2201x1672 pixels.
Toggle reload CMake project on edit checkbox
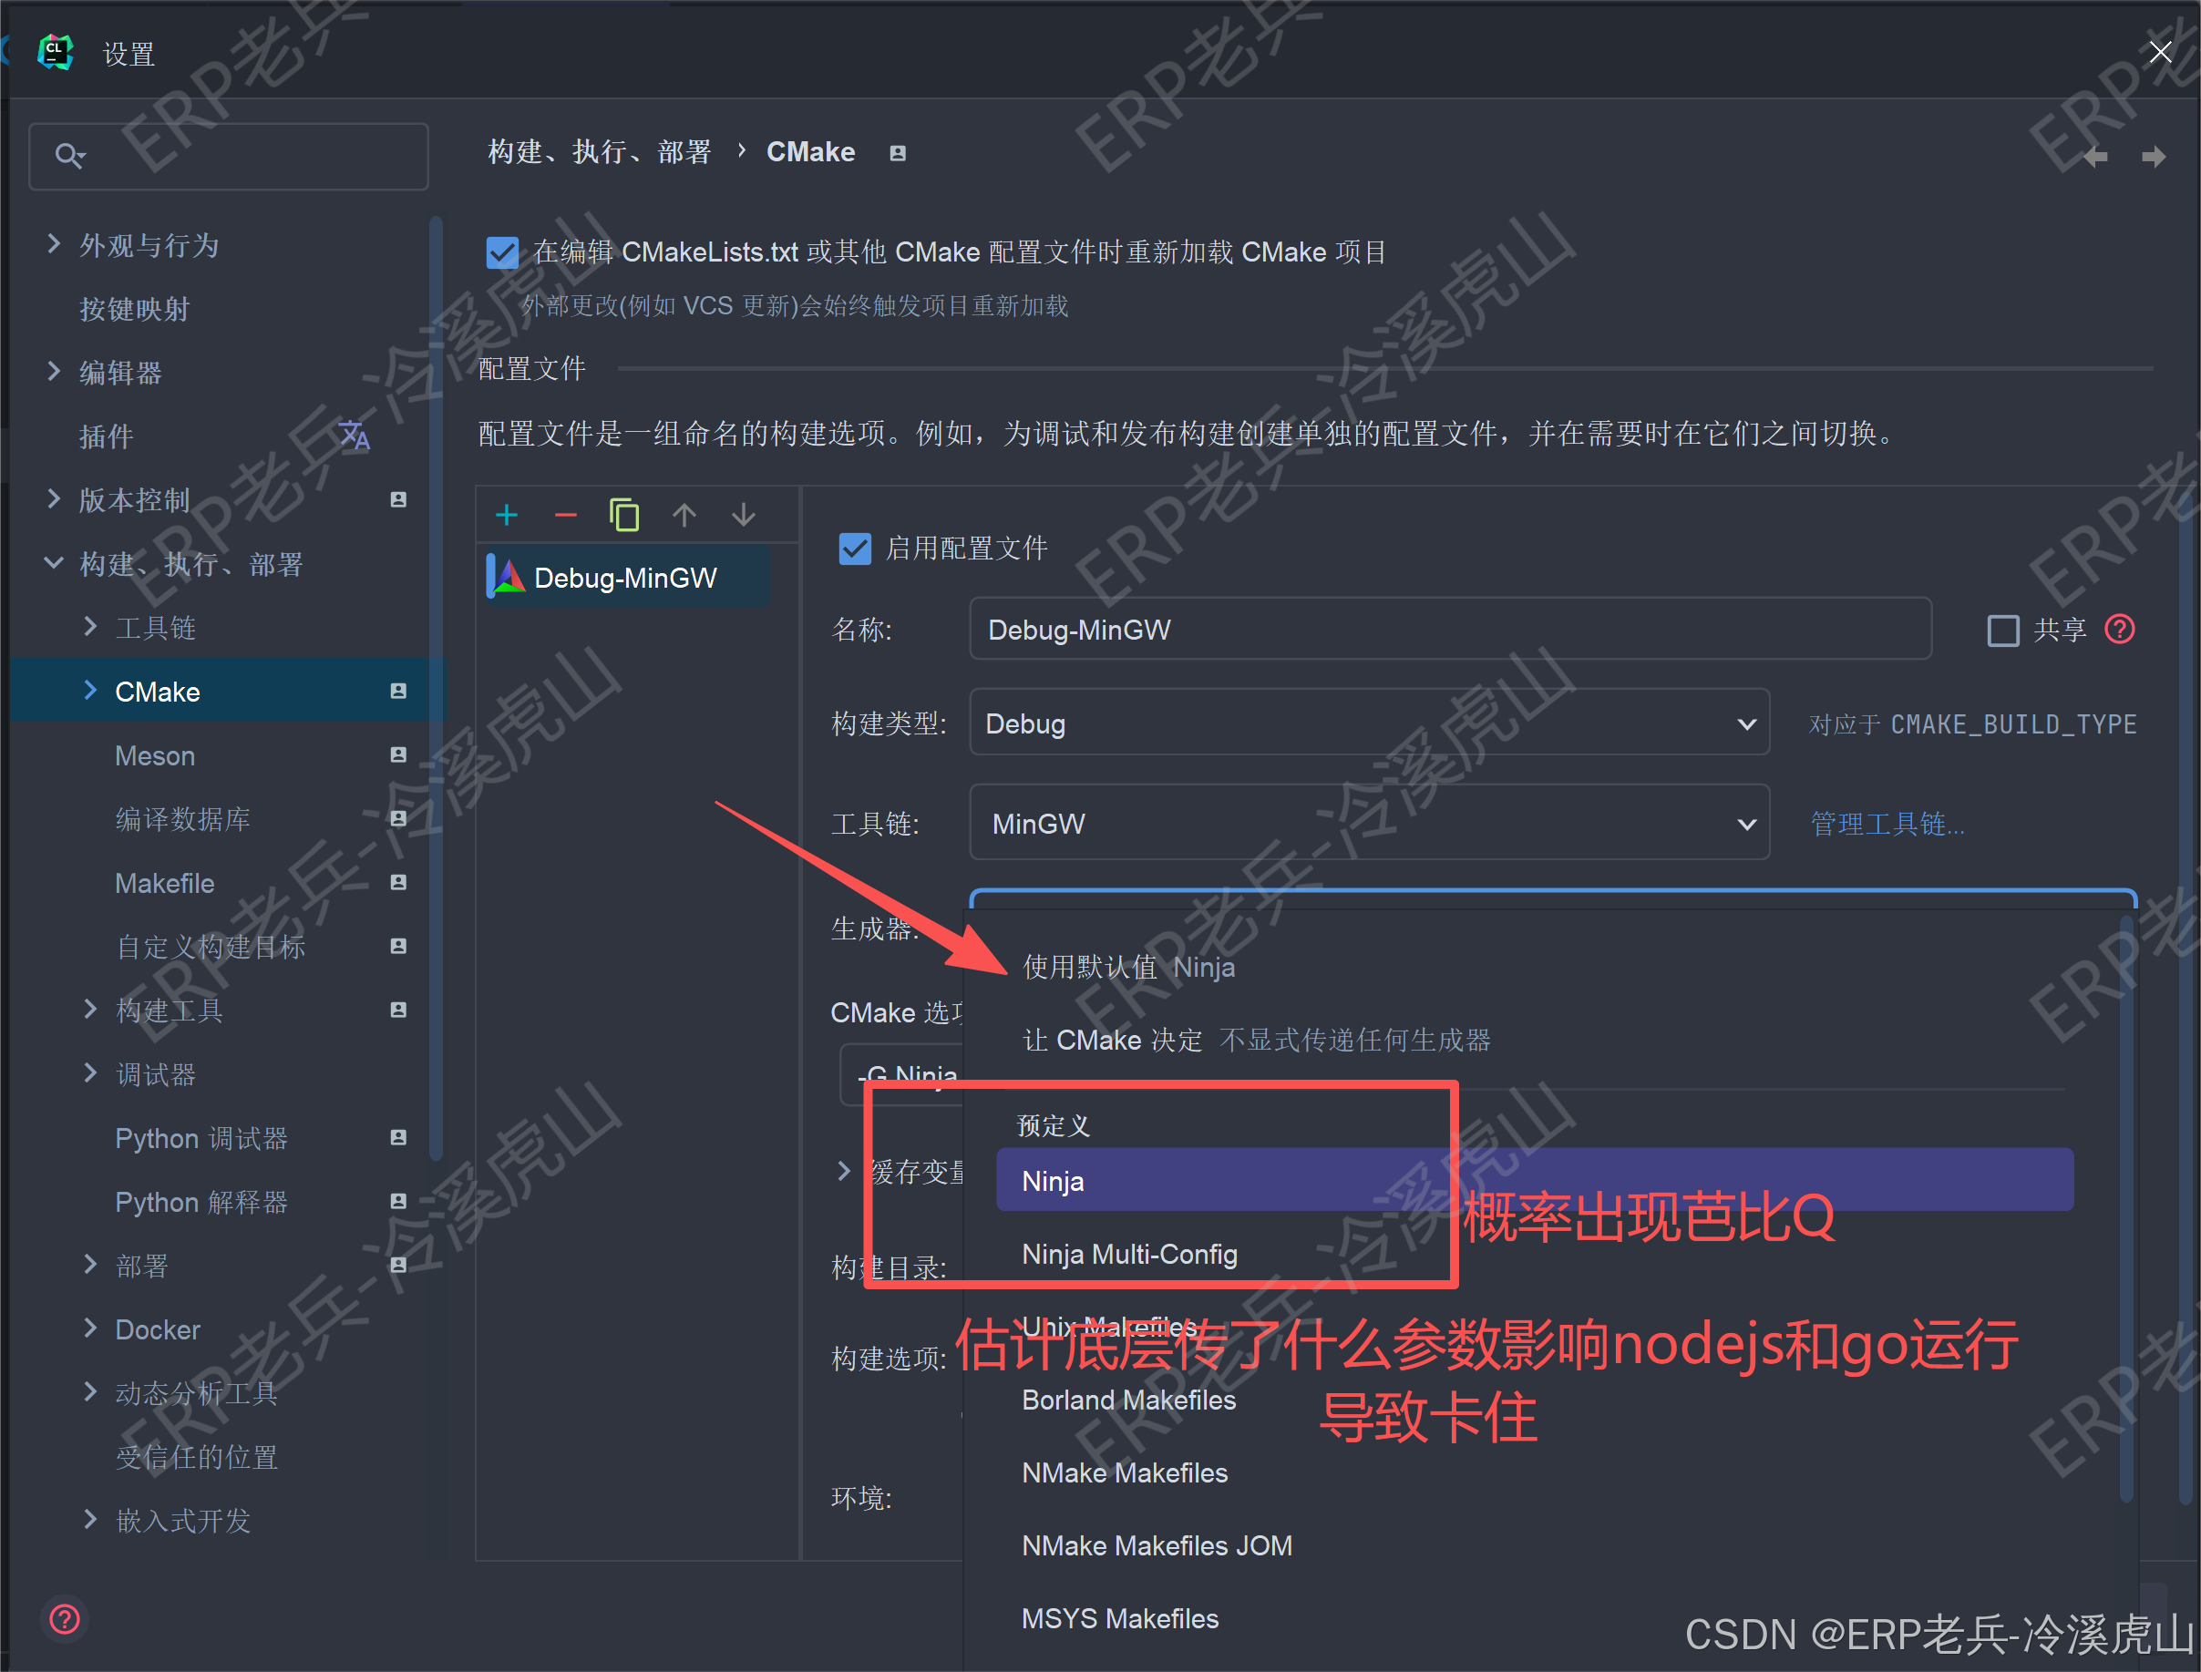click(503, 252)
